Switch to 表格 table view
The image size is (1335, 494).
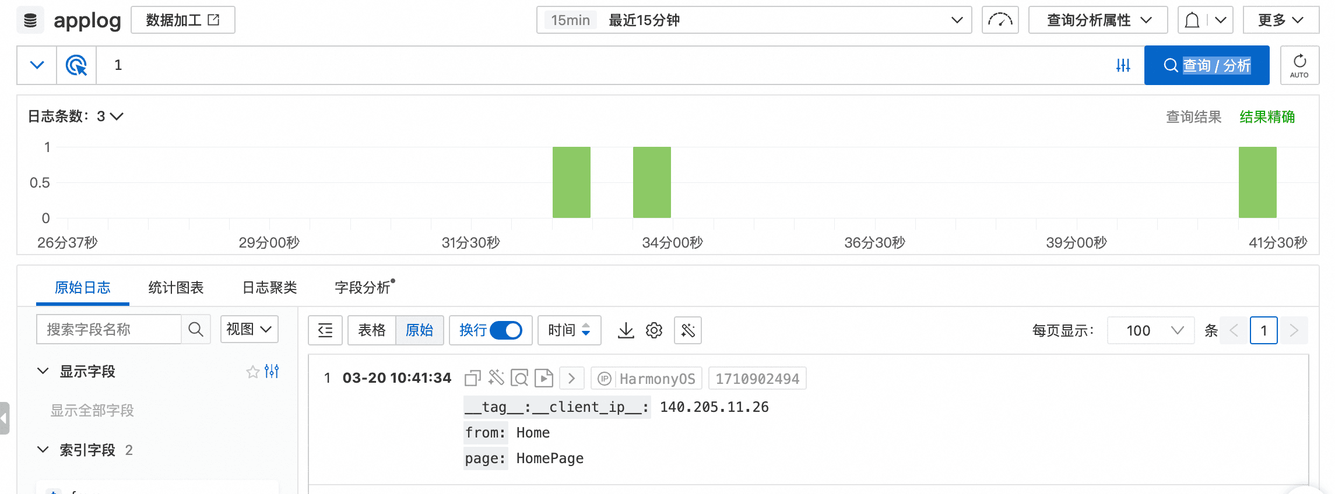[x=371, y=330]
